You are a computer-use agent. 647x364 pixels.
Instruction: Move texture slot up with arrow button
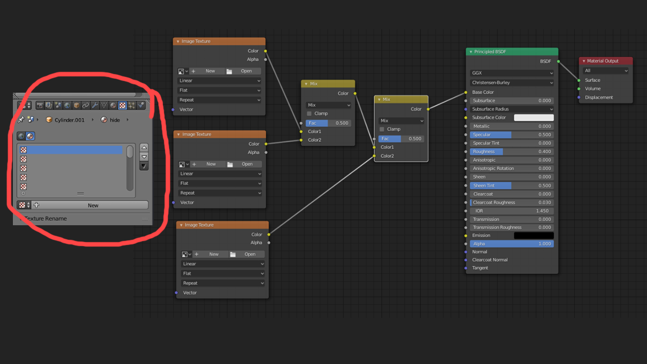coord(144,147)
